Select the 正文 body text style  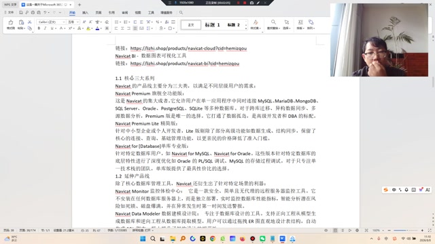click(x=191, y=25)
